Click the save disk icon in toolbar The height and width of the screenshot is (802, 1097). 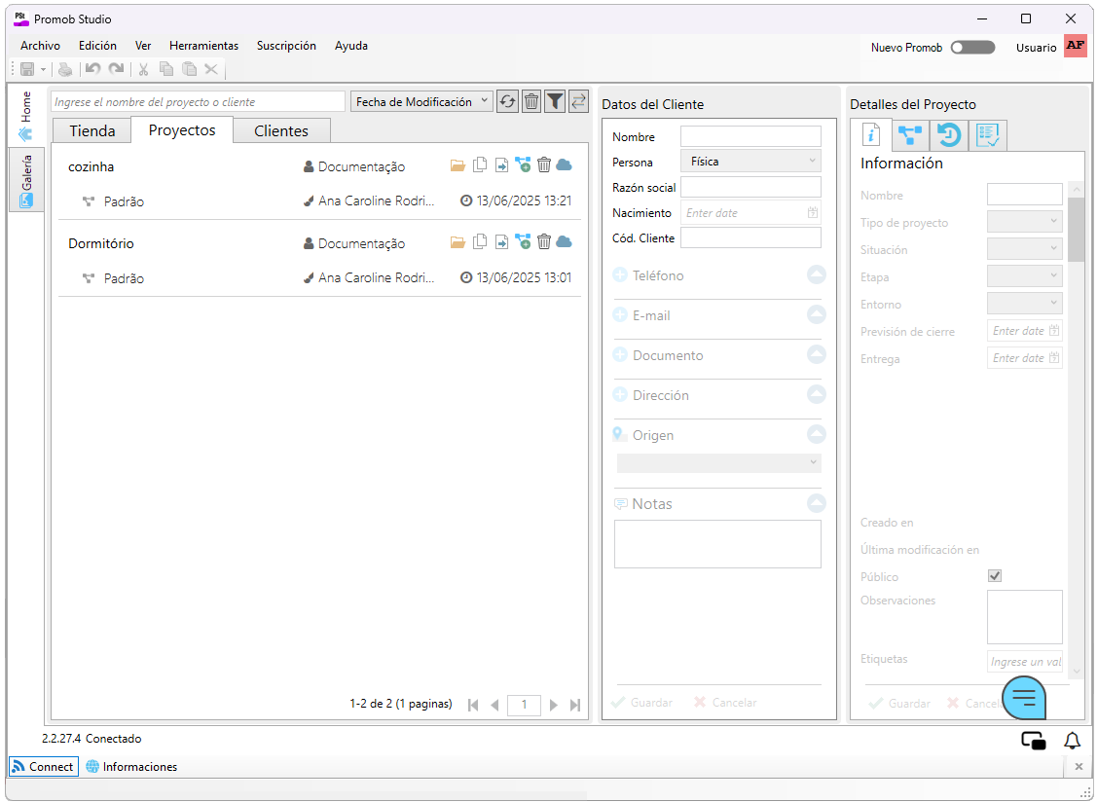click(x=27, y=69)
